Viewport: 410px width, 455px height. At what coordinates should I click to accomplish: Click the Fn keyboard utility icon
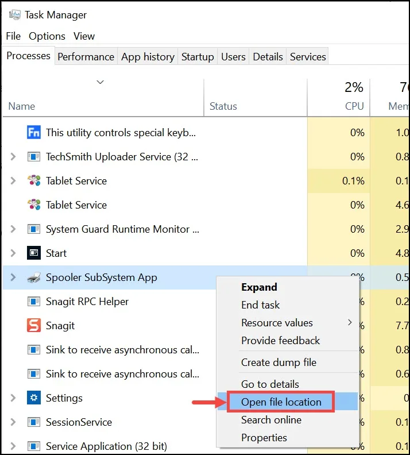pyautogui.click(x=34, y=133)
